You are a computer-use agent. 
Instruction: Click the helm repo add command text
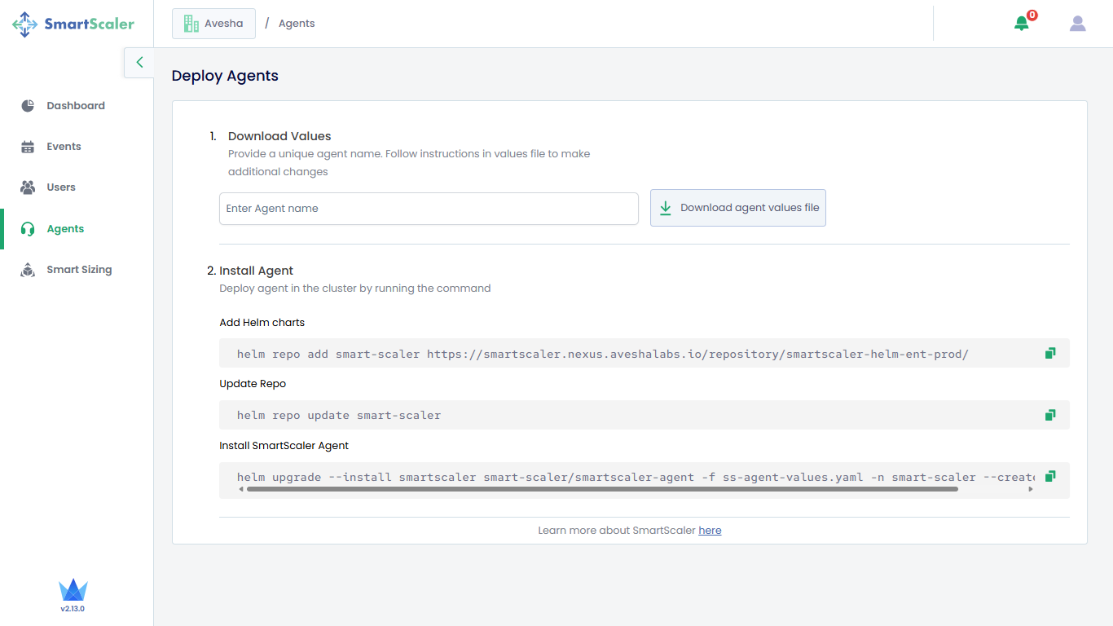pos(603,354)
